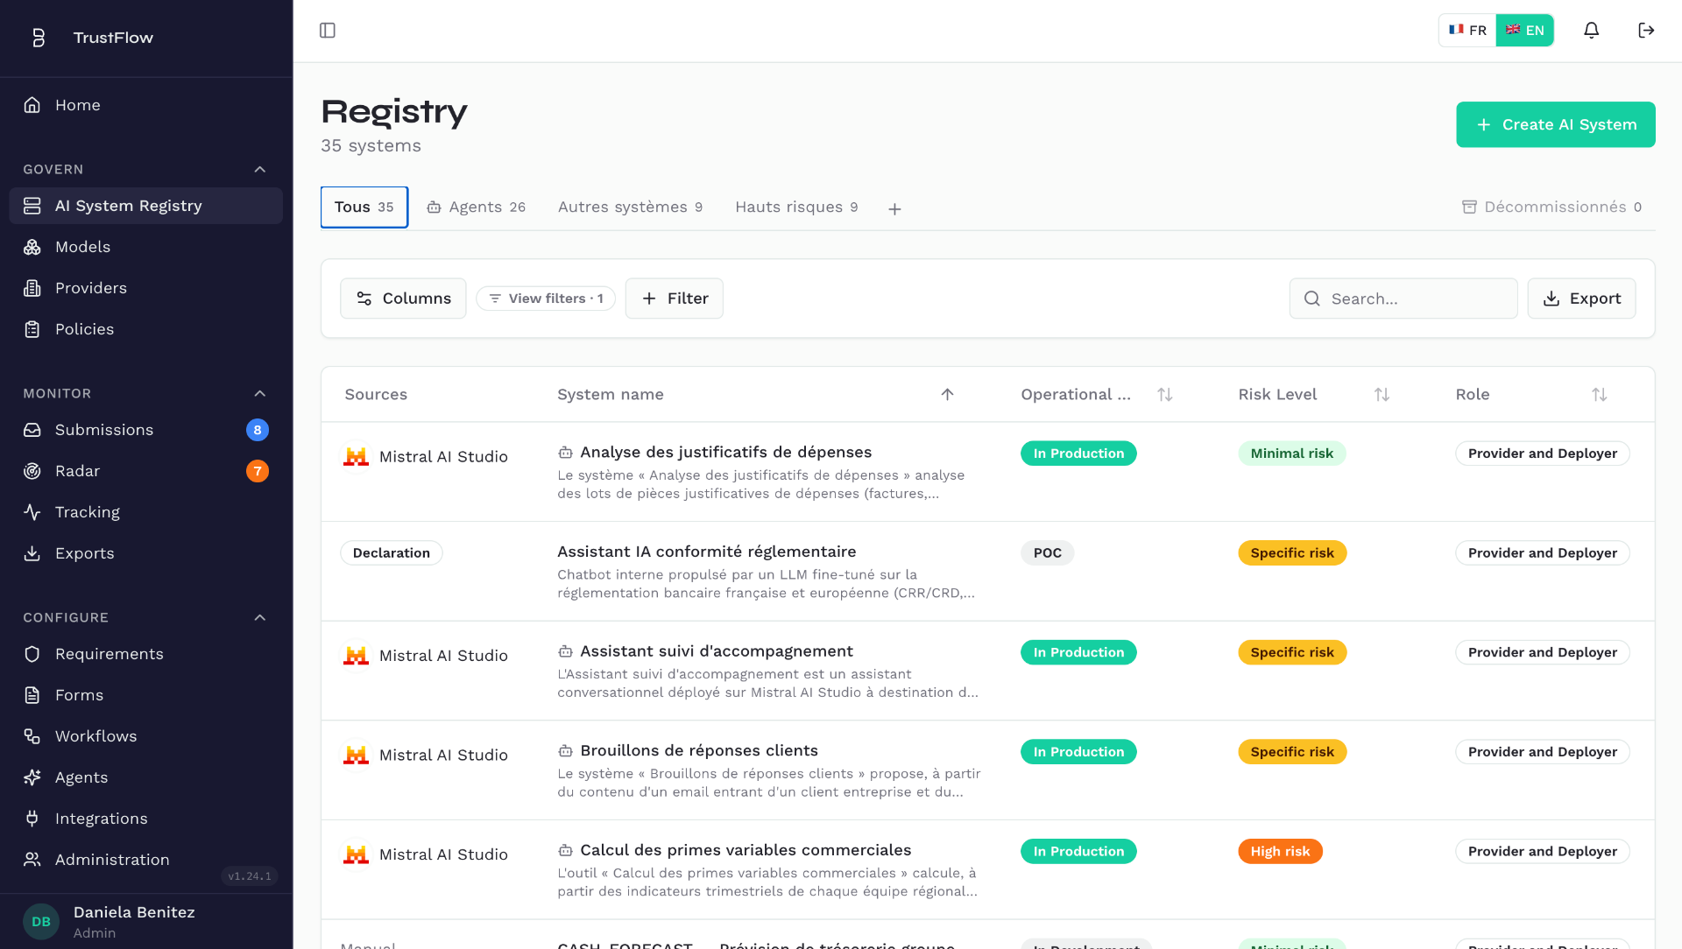Sort by Role column
The height and width of the screenshot is (949, 1682).
pos(1599,395)
